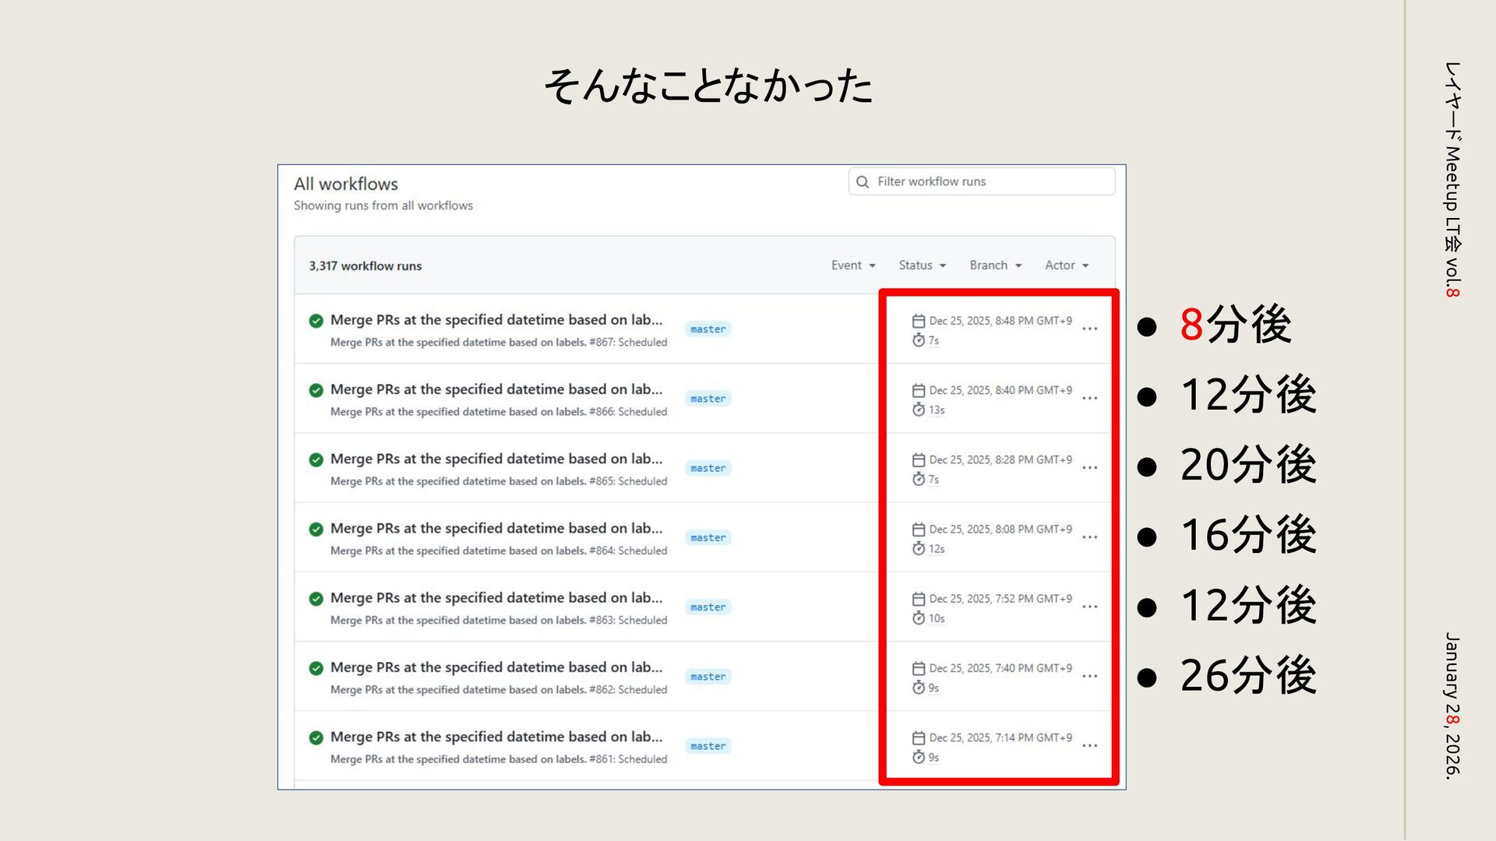Image resolution: width=1496 pixels, height=841 pixels.
Task: Open workflow run #866 title link
Action: click(496, 389)
